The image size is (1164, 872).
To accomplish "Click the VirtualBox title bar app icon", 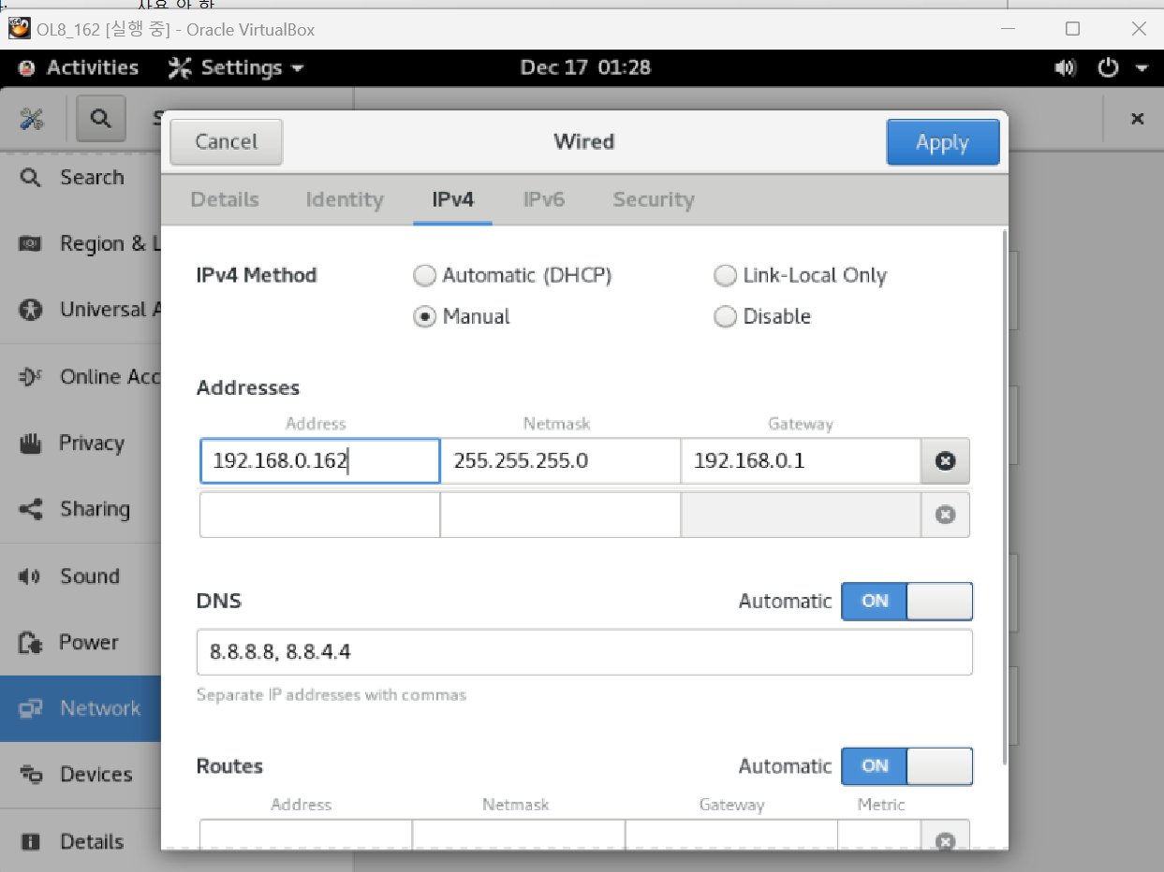I will coord(19,29).
